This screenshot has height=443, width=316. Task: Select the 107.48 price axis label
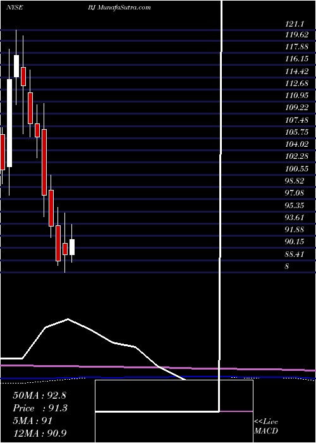[x=296, y=120]
